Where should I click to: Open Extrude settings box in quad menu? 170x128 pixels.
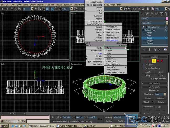pyautogui.click(x=87, y=56)
